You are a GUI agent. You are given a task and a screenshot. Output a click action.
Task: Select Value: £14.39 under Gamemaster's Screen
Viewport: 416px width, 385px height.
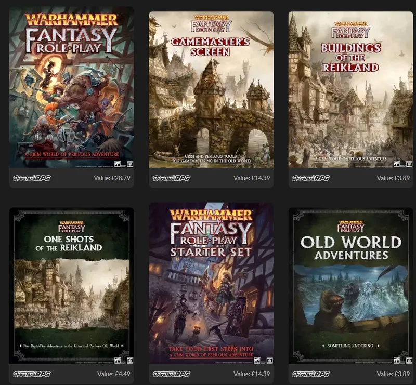252,178
